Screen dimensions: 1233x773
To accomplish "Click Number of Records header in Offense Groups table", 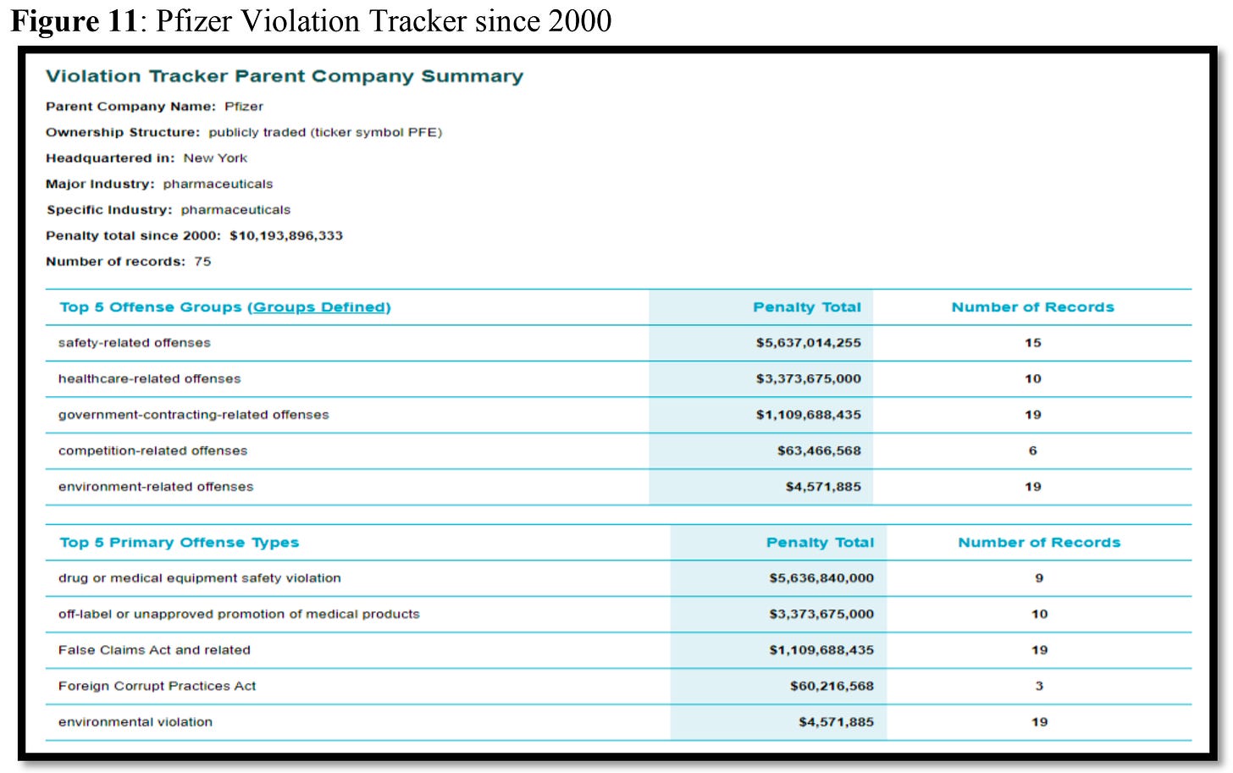I will coord(1033,307).
